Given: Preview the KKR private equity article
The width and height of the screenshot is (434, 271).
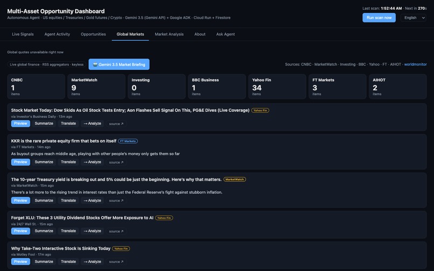Looking at the screenshot, I should coord(20,162).
